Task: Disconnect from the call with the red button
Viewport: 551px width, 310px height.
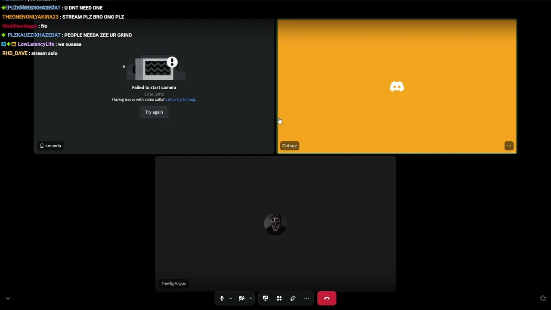Action: [327, 298]
